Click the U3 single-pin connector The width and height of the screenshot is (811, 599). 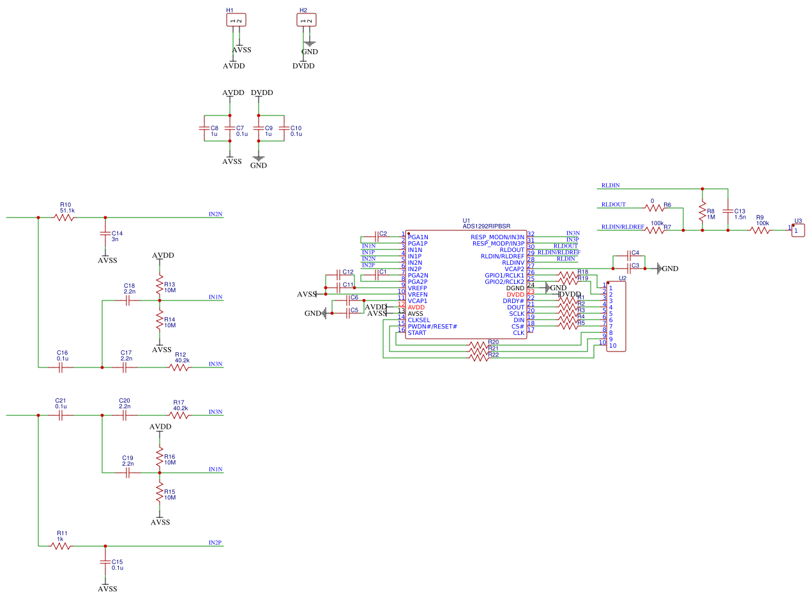(799, 230)
